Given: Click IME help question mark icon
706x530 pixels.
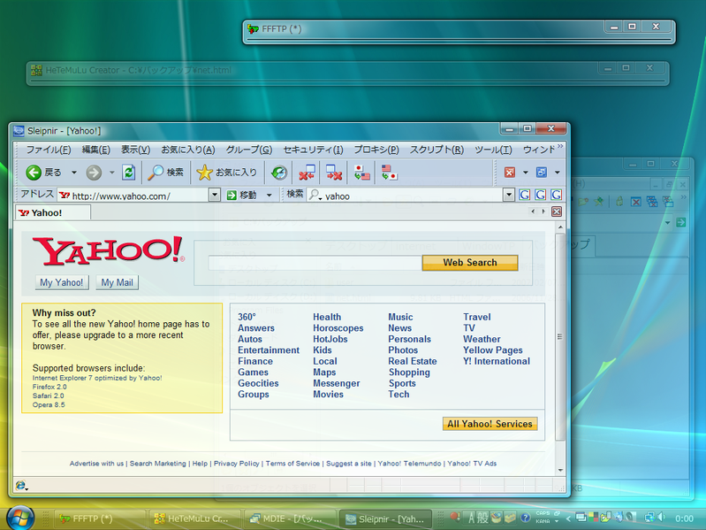Looking at the screenshot, I should coord(525,518).
